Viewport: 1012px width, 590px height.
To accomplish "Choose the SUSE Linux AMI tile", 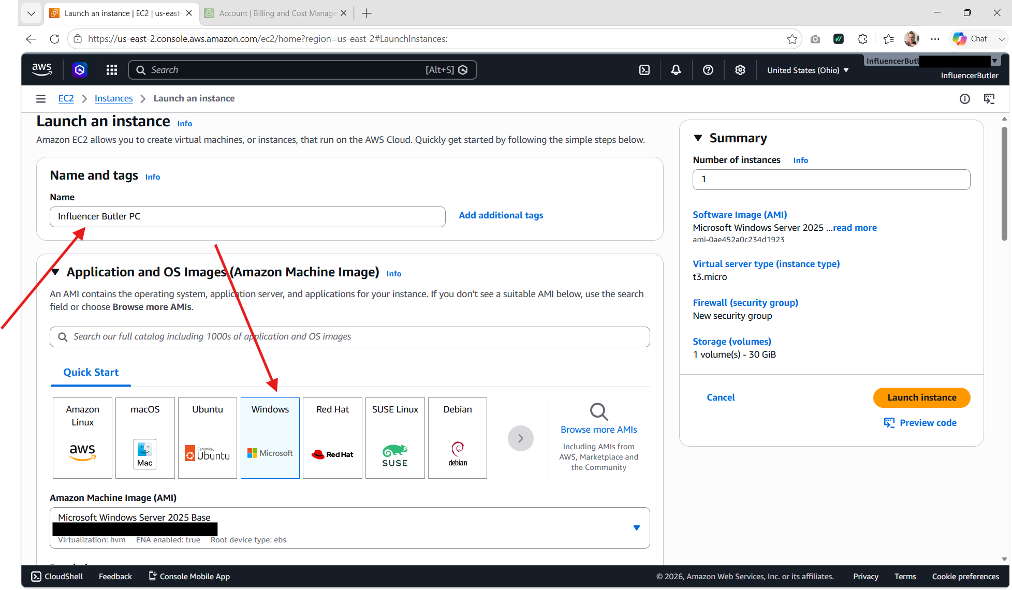I will click(395, 438).
